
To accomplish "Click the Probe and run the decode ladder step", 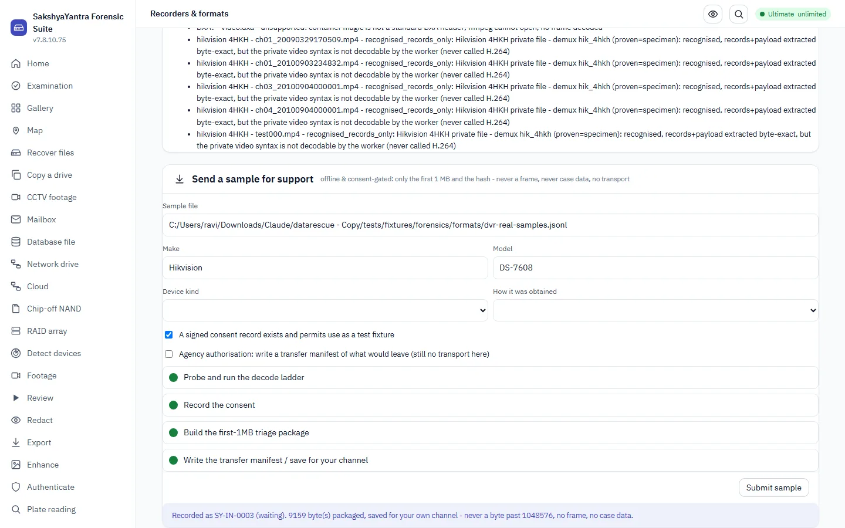I will (491, 377).
